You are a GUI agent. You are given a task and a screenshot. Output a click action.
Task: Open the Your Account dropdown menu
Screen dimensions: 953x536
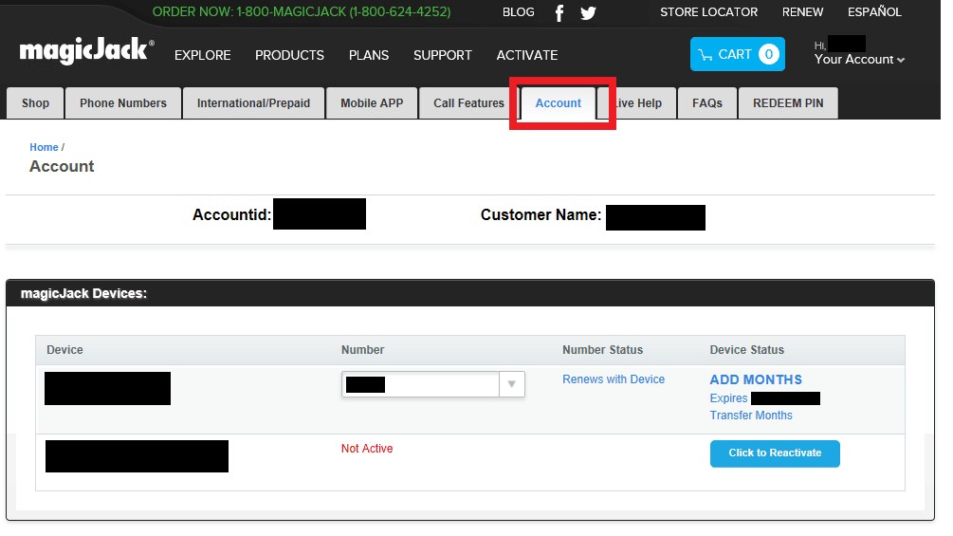pos(859,60)
